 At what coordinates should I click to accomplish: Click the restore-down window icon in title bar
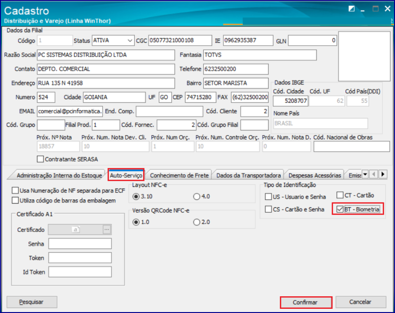pos(352,9)
